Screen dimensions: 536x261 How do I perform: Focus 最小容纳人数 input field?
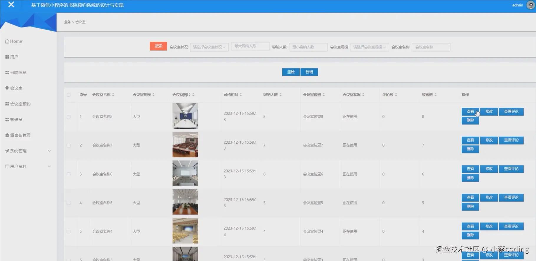(x=308, y=47)
